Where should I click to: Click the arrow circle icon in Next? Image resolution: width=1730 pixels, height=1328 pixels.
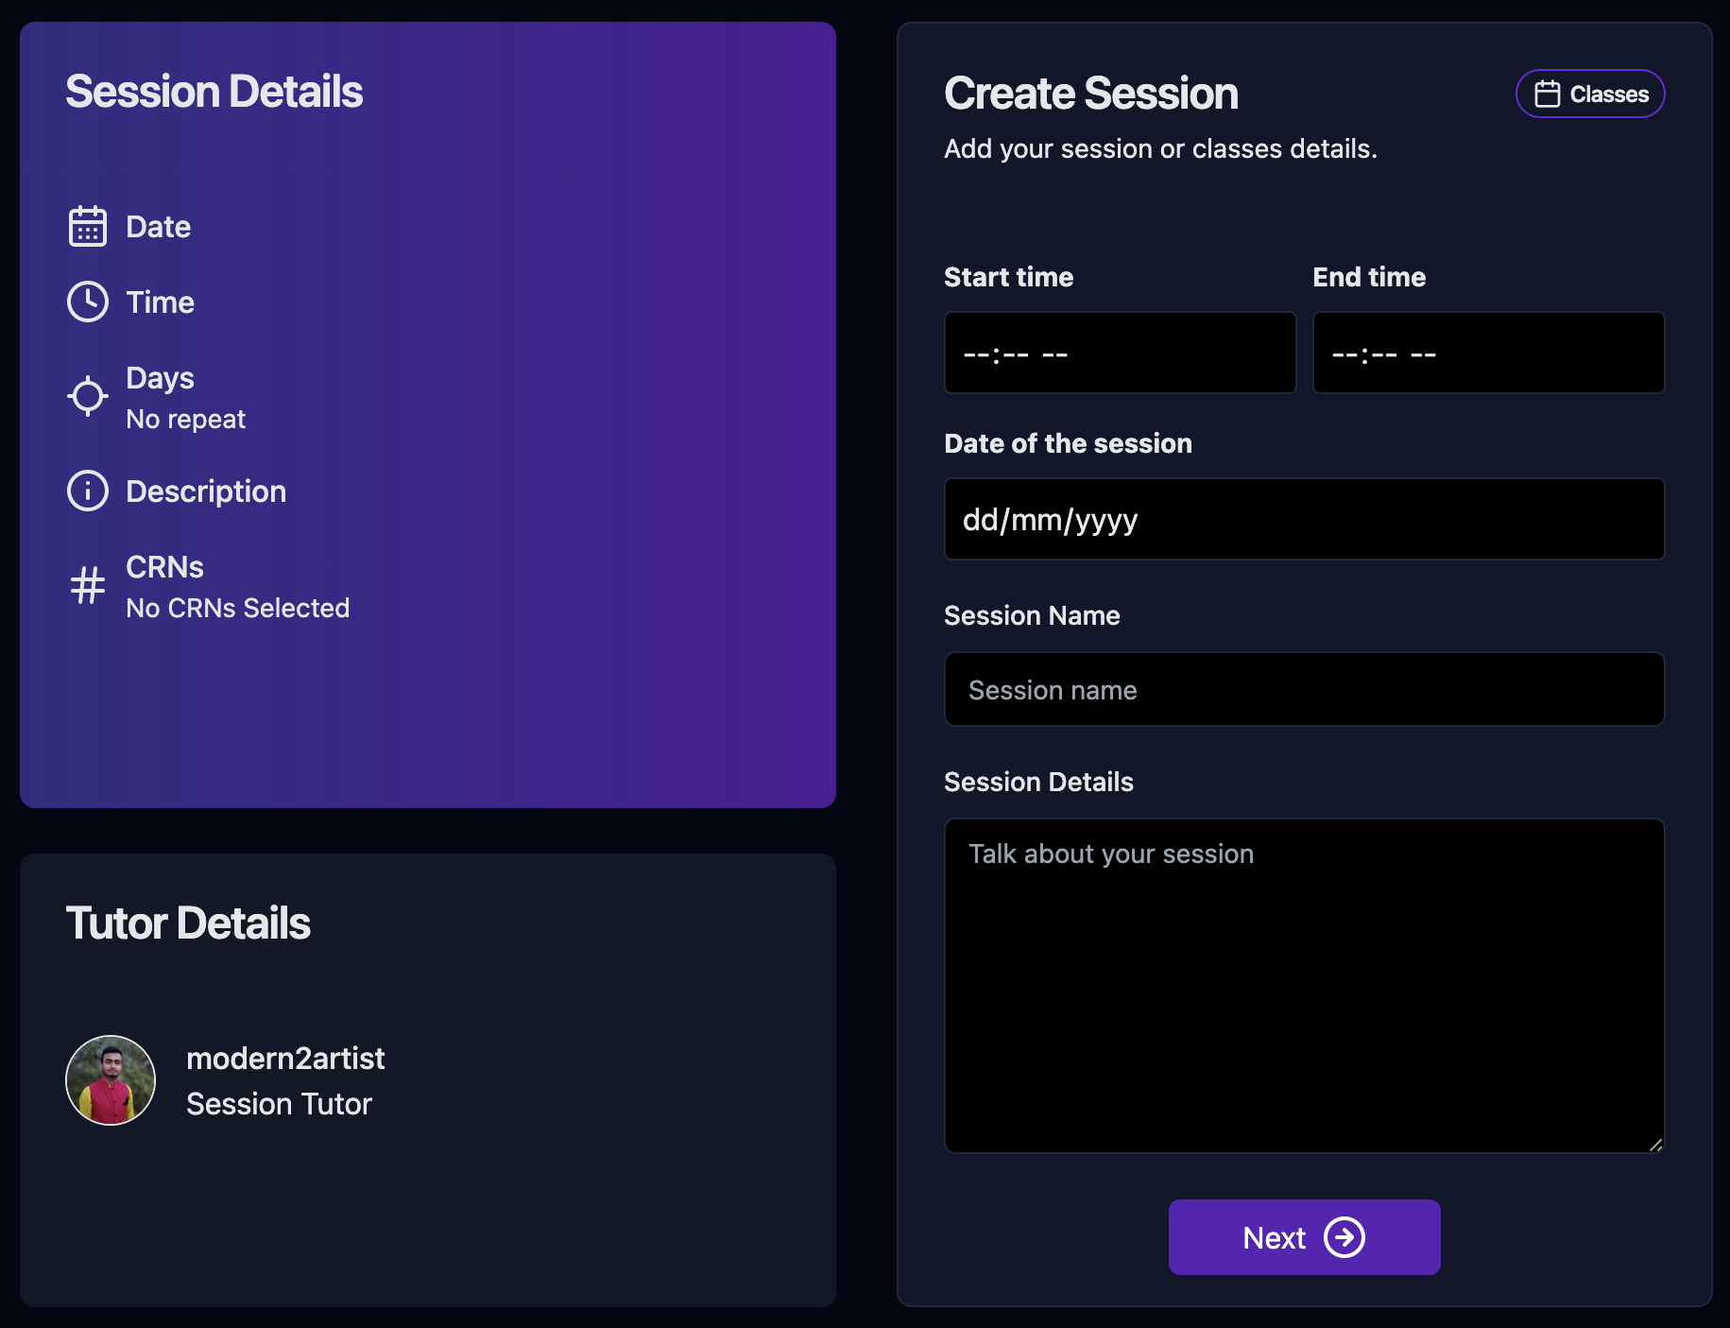click(1344, 1237)
